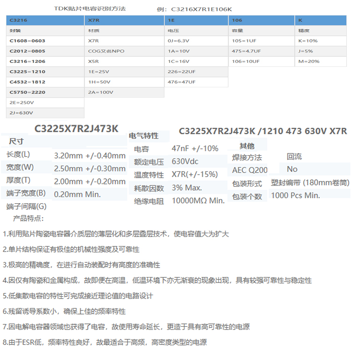This screenshot has height=352, width=352.
Task: Click the '容量' column label
Action: tap(237, 31)
